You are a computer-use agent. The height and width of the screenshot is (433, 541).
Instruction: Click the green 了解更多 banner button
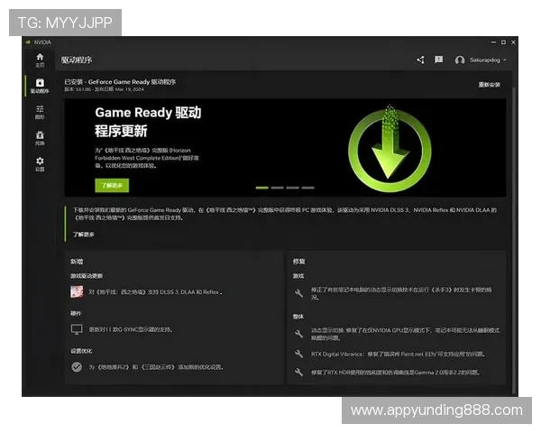(x=112, y=186)
